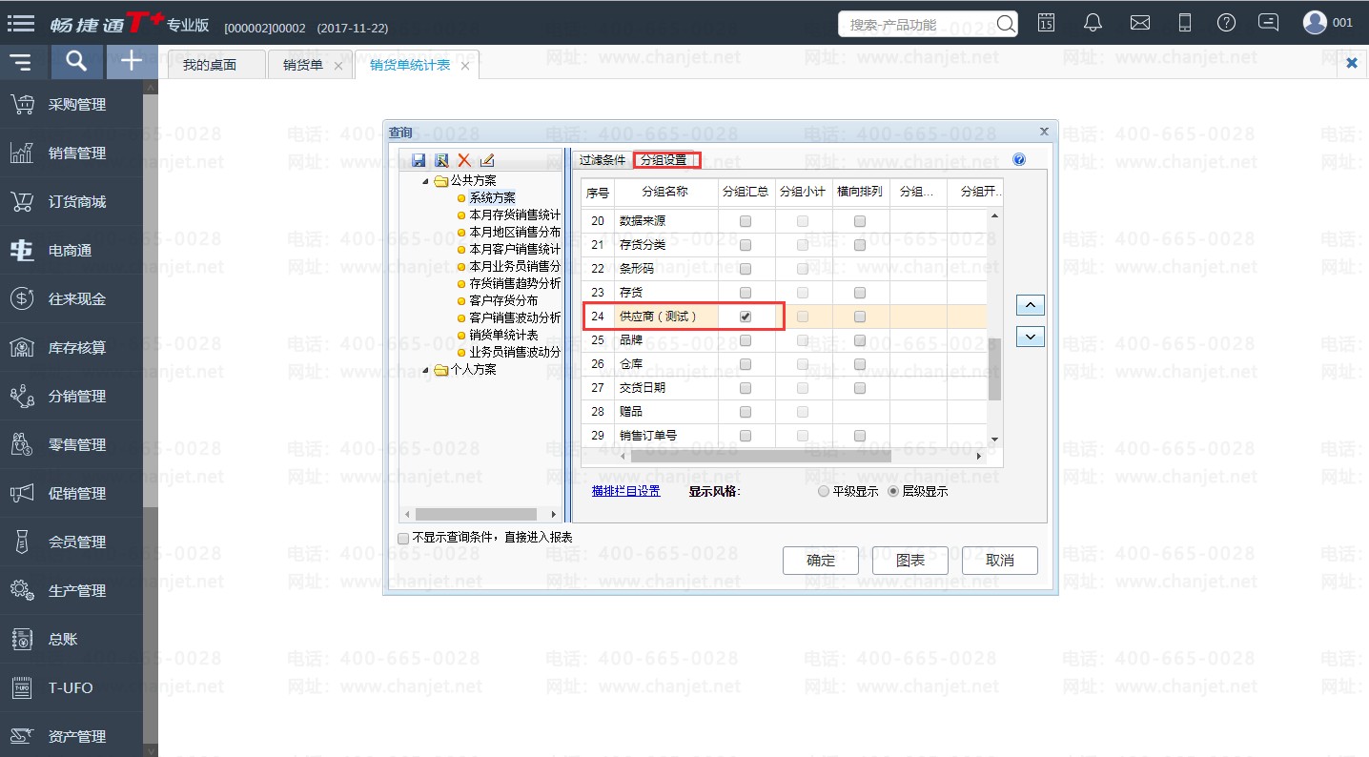Open 零售管理 in the sidebar
The image size is (1369, 757).
pos(72,445)
